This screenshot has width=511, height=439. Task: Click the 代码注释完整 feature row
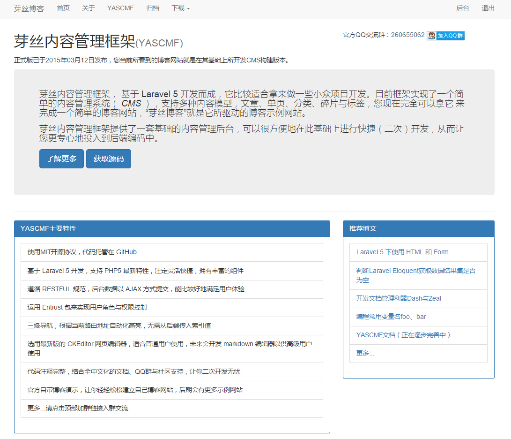[x=172, y=372]
